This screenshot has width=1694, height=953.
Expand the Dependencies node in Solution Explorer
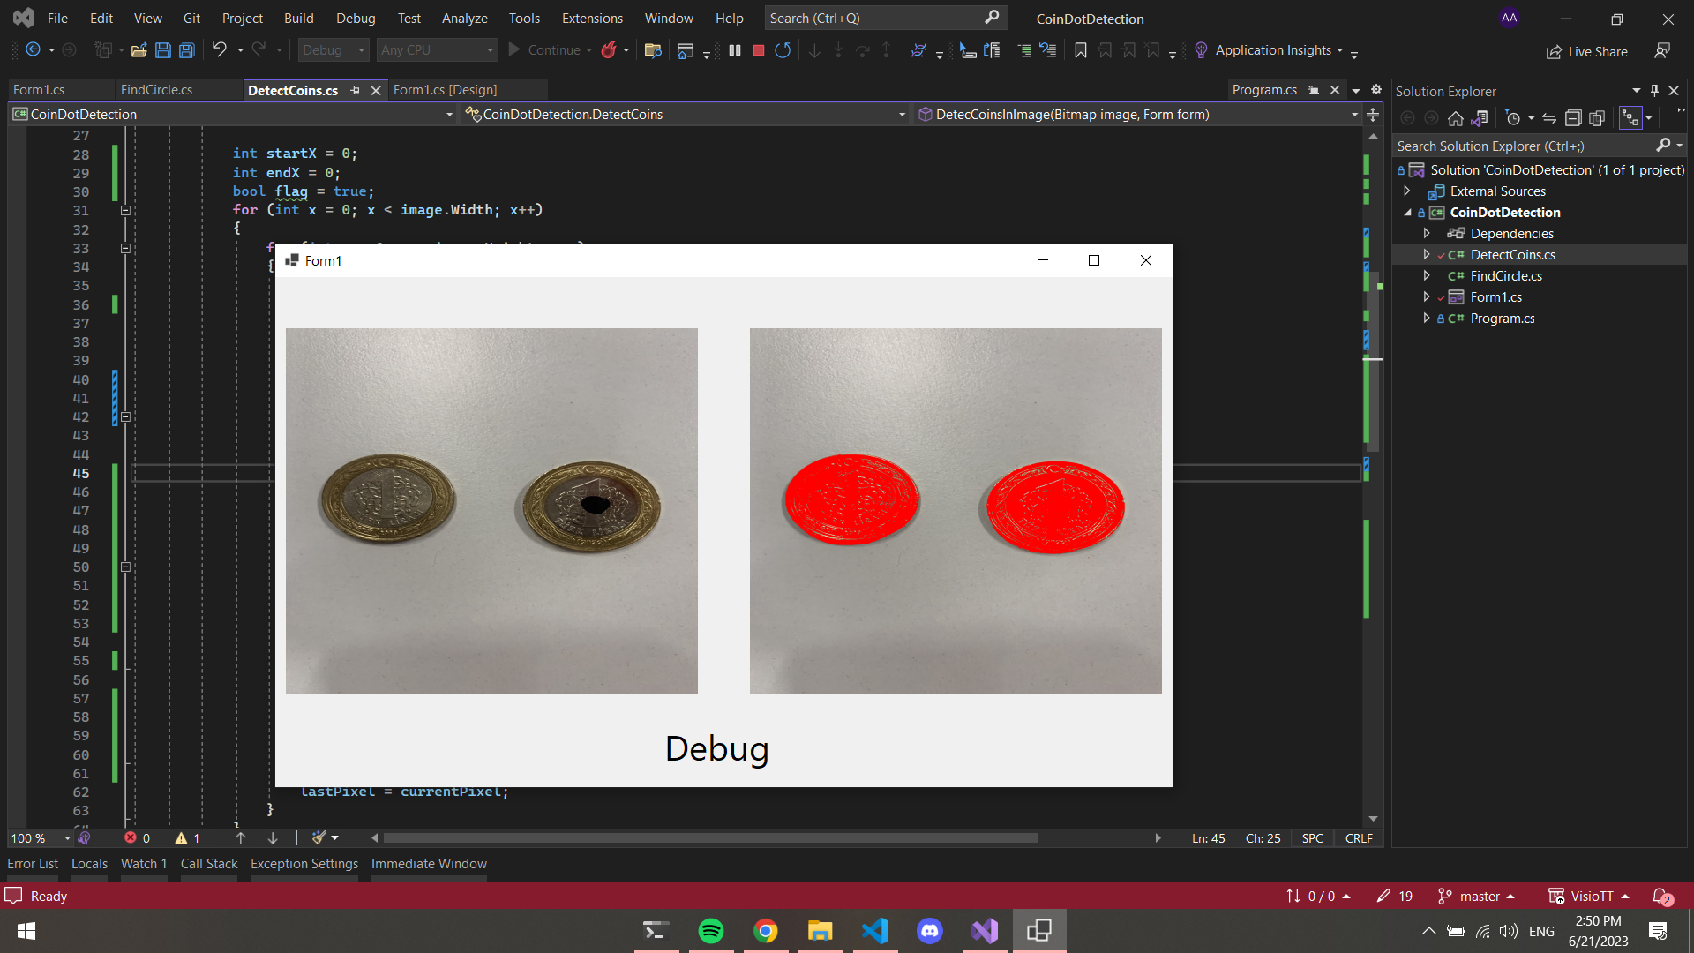[x=1427, y=233]
